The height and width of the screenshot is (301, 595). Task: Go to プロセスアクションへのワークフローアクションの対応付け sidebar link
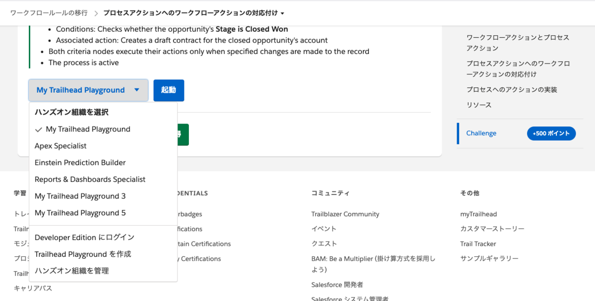click(518, 69)
